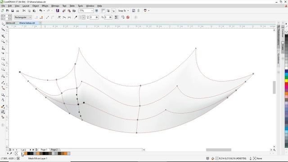Switch to the demo.cdr document tab
The height and width of the screenshot is (162, 288).
tap(10, 23)
